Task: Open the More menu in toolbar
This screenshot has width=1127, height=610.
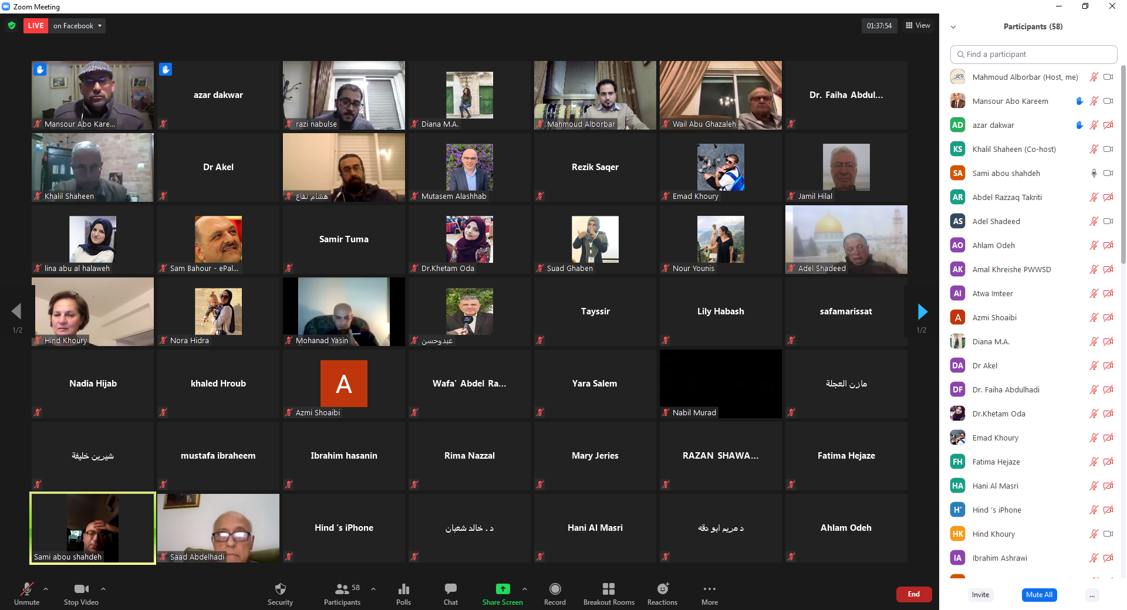Action: pyautogui.click(x=709, y=589)
